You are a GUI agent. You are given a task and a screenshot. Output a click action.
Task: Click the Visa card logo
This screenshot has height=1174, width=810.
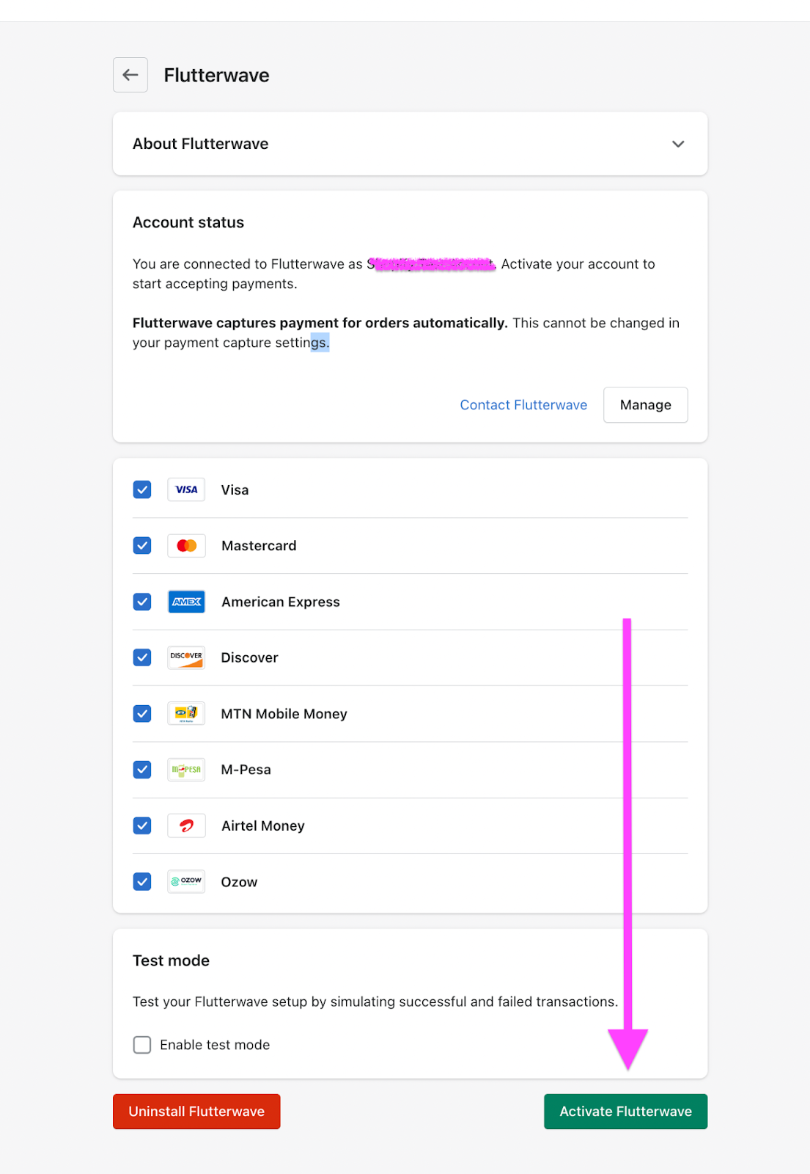coord(186,489)
